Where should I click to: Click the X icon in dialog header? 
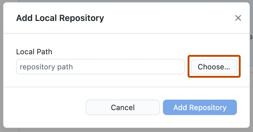click(x=238, y=18)
